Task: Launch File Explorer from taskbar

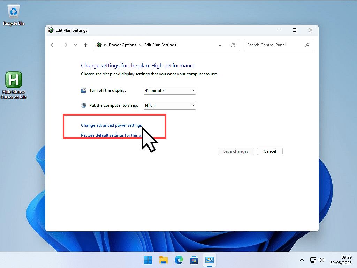Action: pos(164,260)
